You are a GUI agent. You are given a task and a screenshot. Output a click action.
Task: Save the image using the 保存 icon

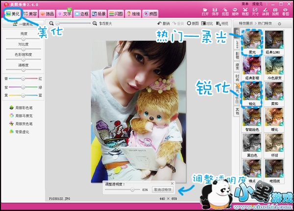click(215, 12)
